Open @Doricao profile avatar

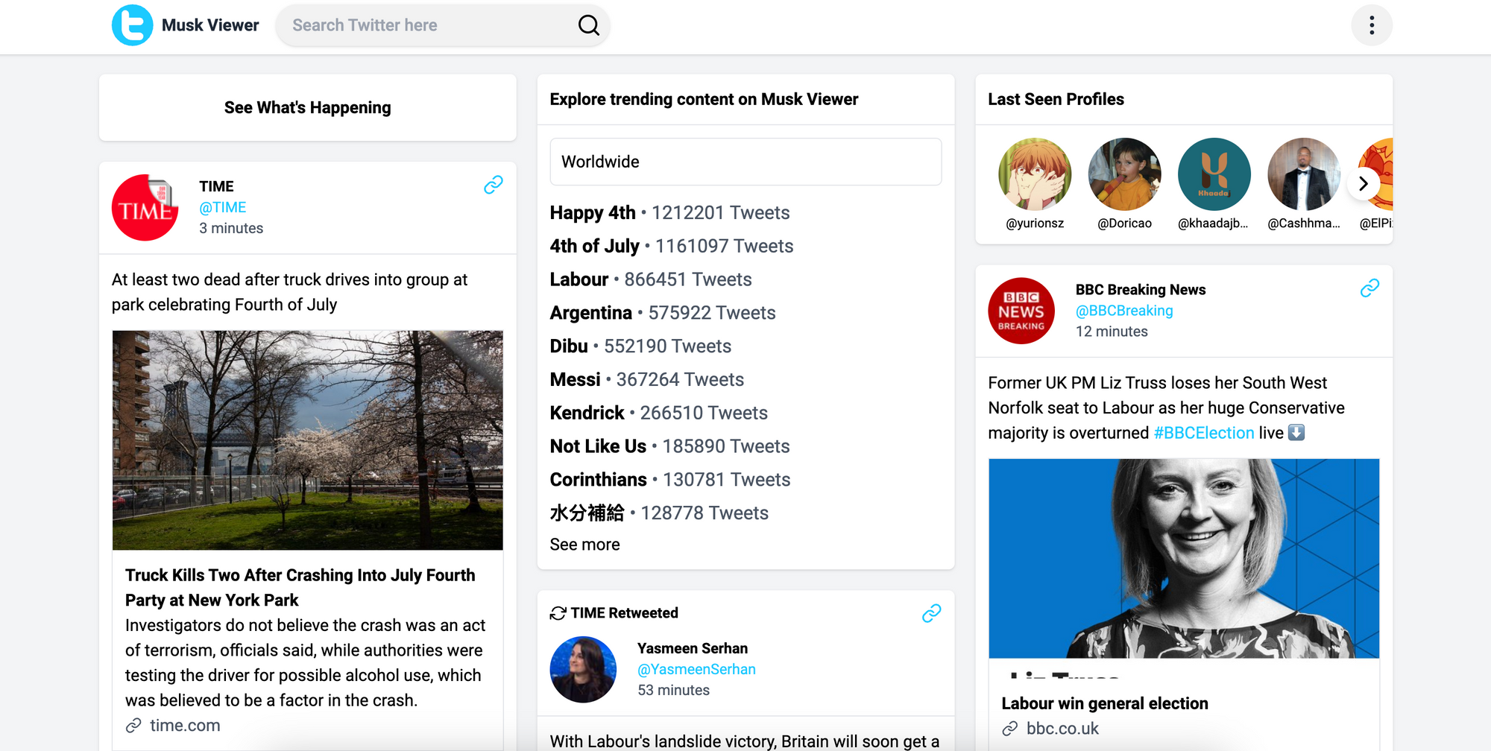tap(1125, 174)
